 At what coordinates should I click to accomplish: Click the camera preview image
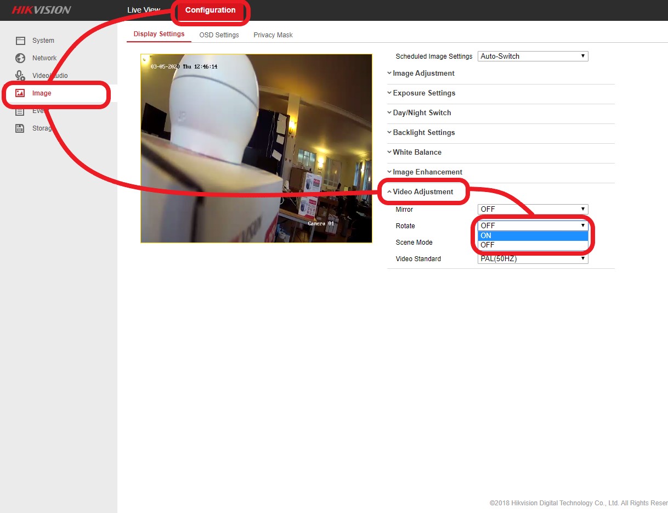[256, 148]
